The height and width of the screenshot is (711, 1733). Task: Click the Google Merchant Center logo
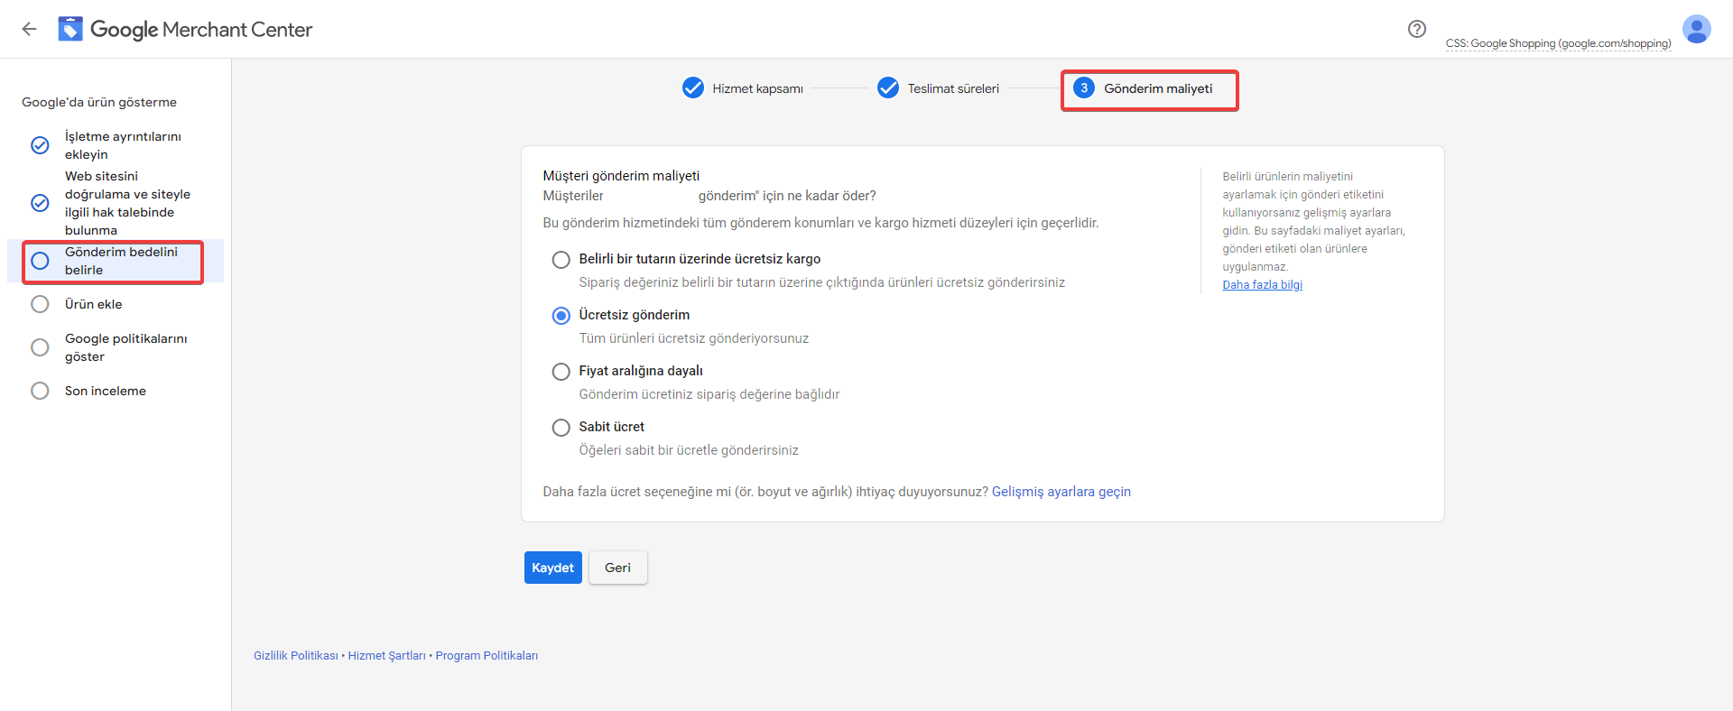click(185, 29)
